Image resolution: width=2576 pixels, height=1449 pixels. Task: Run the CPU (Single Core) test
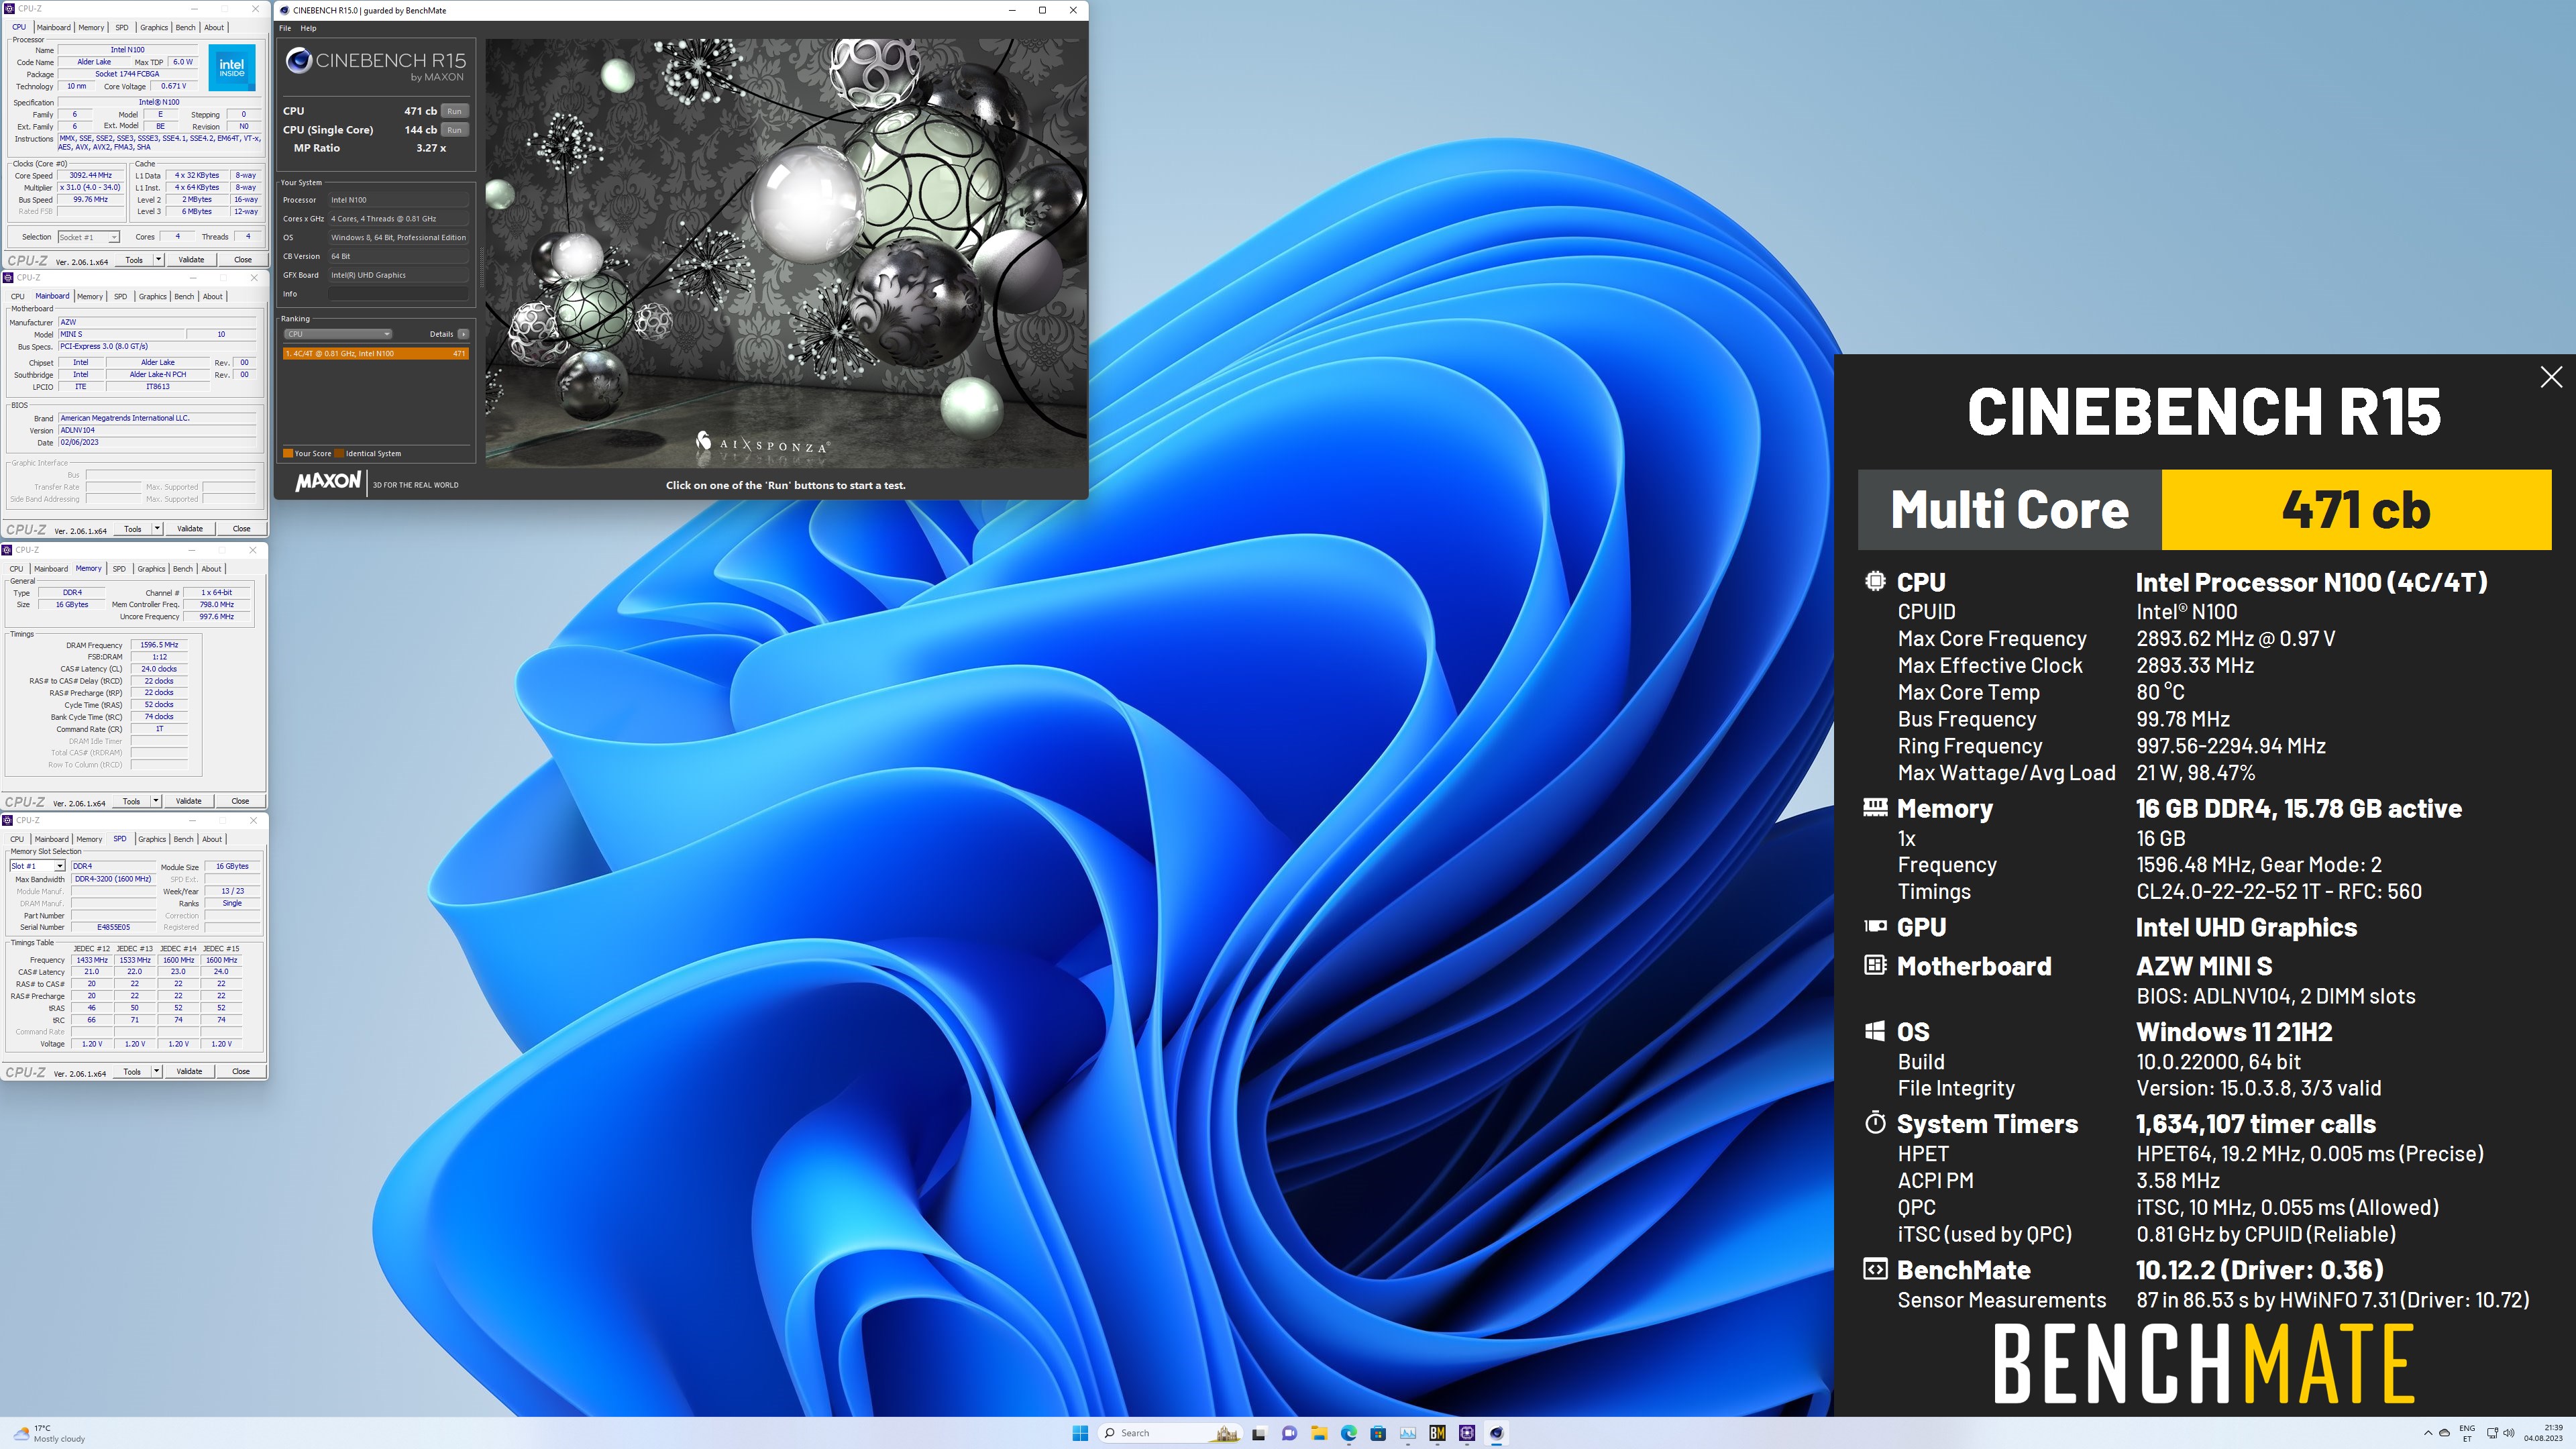click(x=455, y=130)
